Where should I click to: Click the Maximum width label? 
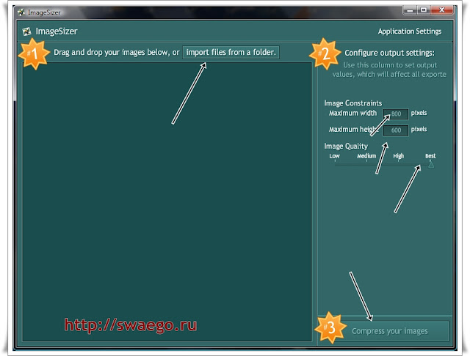(352, 114)
